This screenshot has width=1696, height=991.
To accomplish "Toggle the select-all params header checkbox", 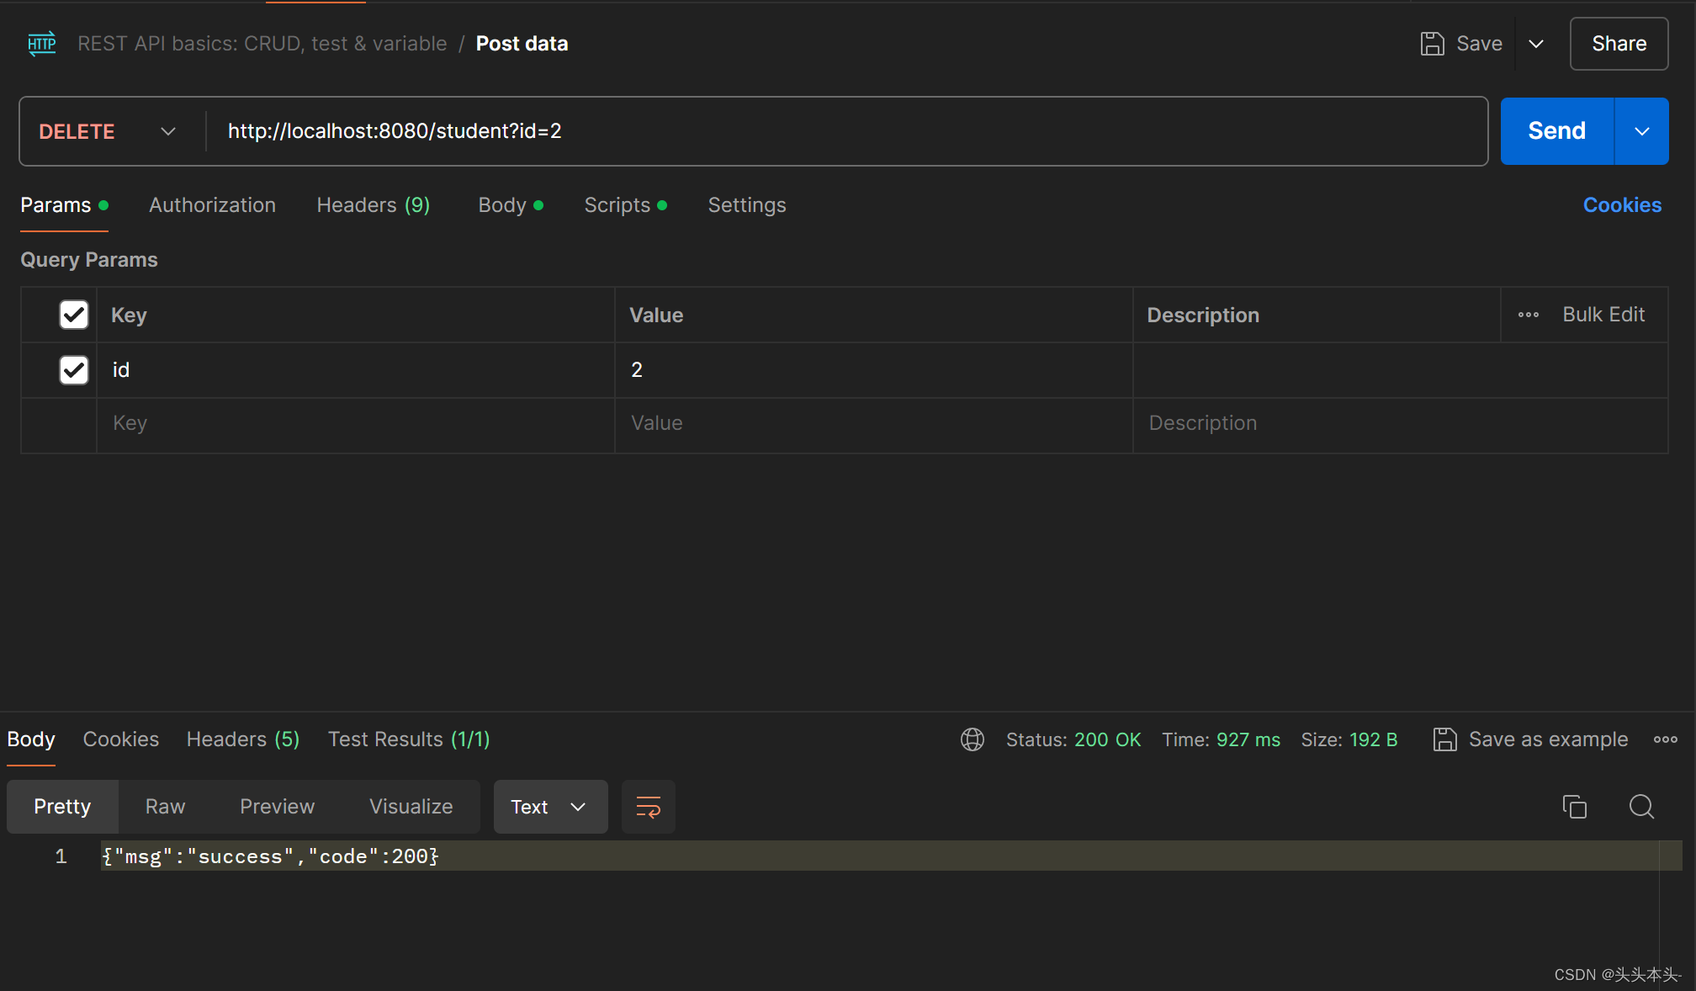I will point(74,315).
